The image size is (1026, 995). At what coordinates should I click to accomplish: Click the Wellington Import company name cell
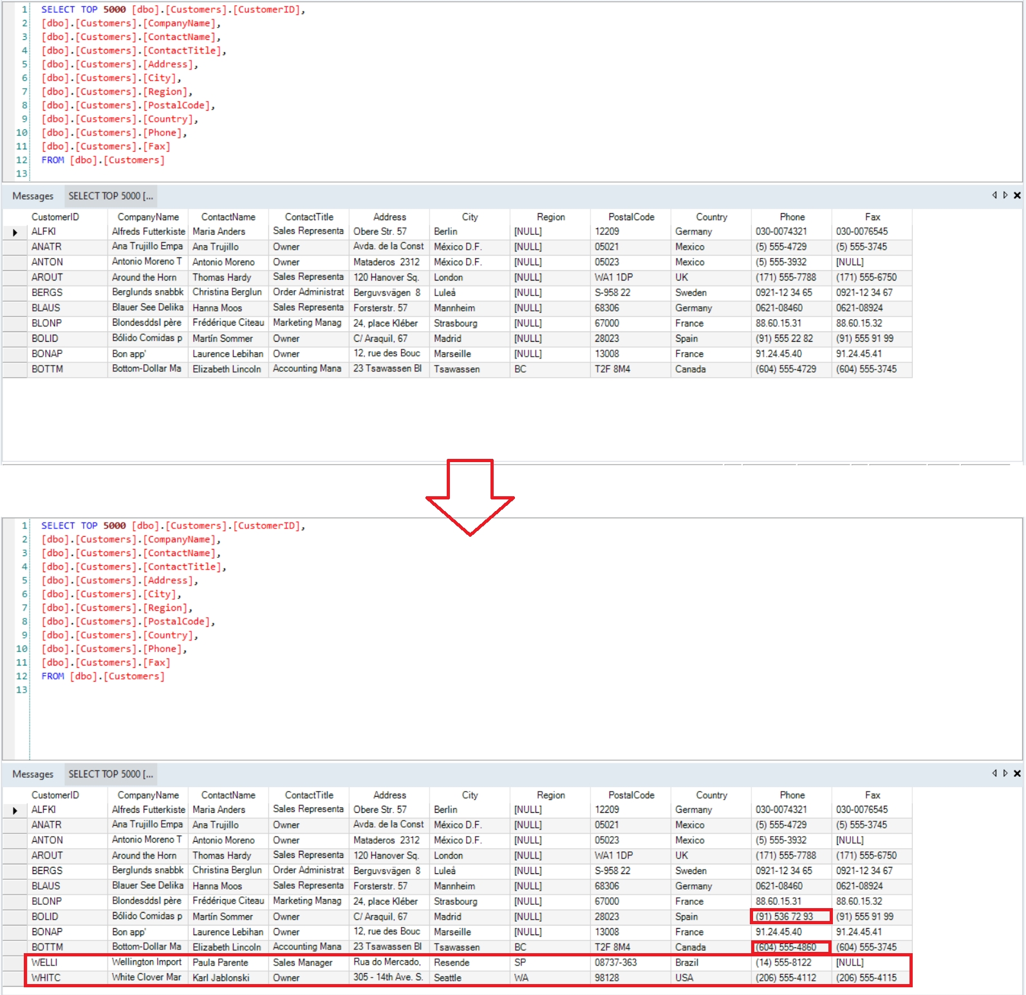(147, 962)
